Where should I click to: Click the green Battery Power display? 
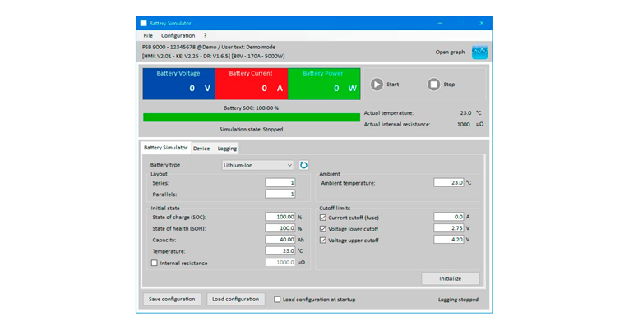pos(324,84)
